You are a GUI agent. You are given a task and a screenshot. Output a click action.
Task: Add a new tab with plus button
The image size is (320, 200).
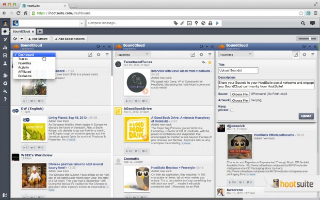click(40, 32)
